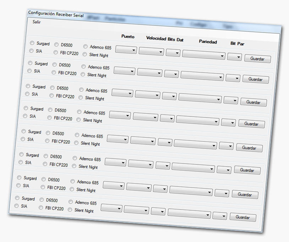The width and height of the screenshot is (289, 242).
Task: Select Silent Night option in sixth row
Action: [74, 166]
